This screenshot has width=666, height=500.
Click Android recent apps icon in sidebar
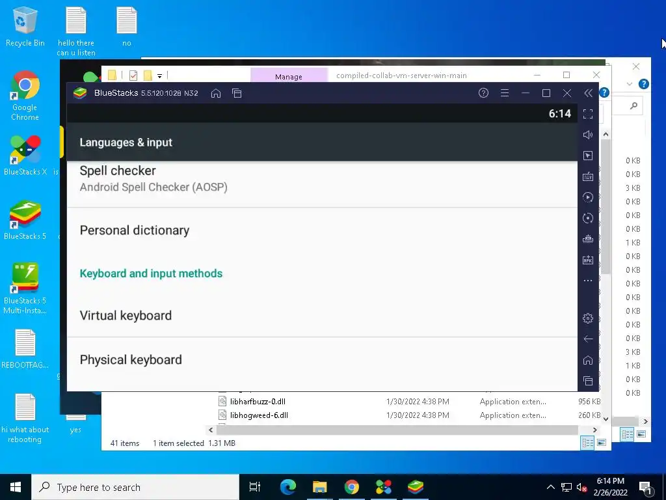(x=588, y=381)
